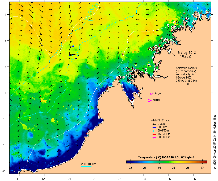Click the '23' color bar tick label

click(145, 168)
